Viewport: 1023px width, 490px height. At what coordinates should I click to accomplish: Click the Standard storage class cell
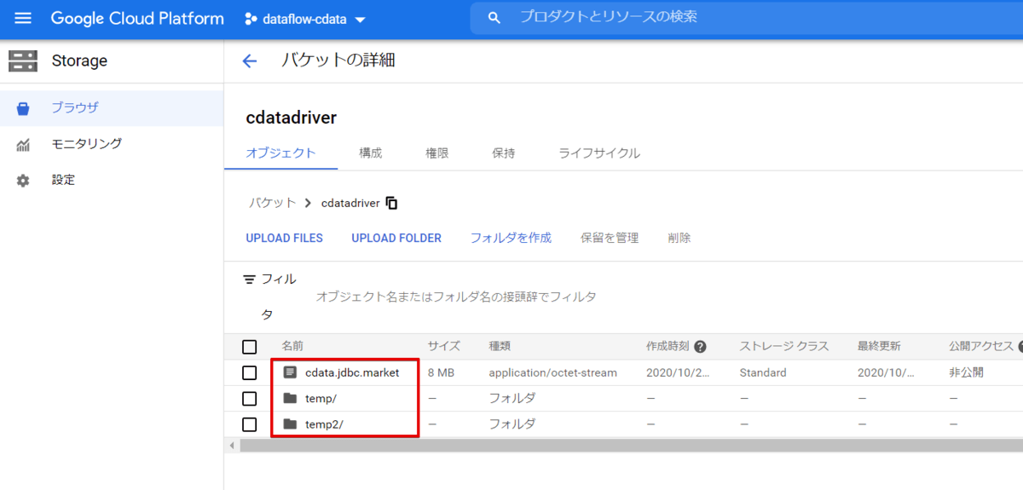[x=763, y=372]
